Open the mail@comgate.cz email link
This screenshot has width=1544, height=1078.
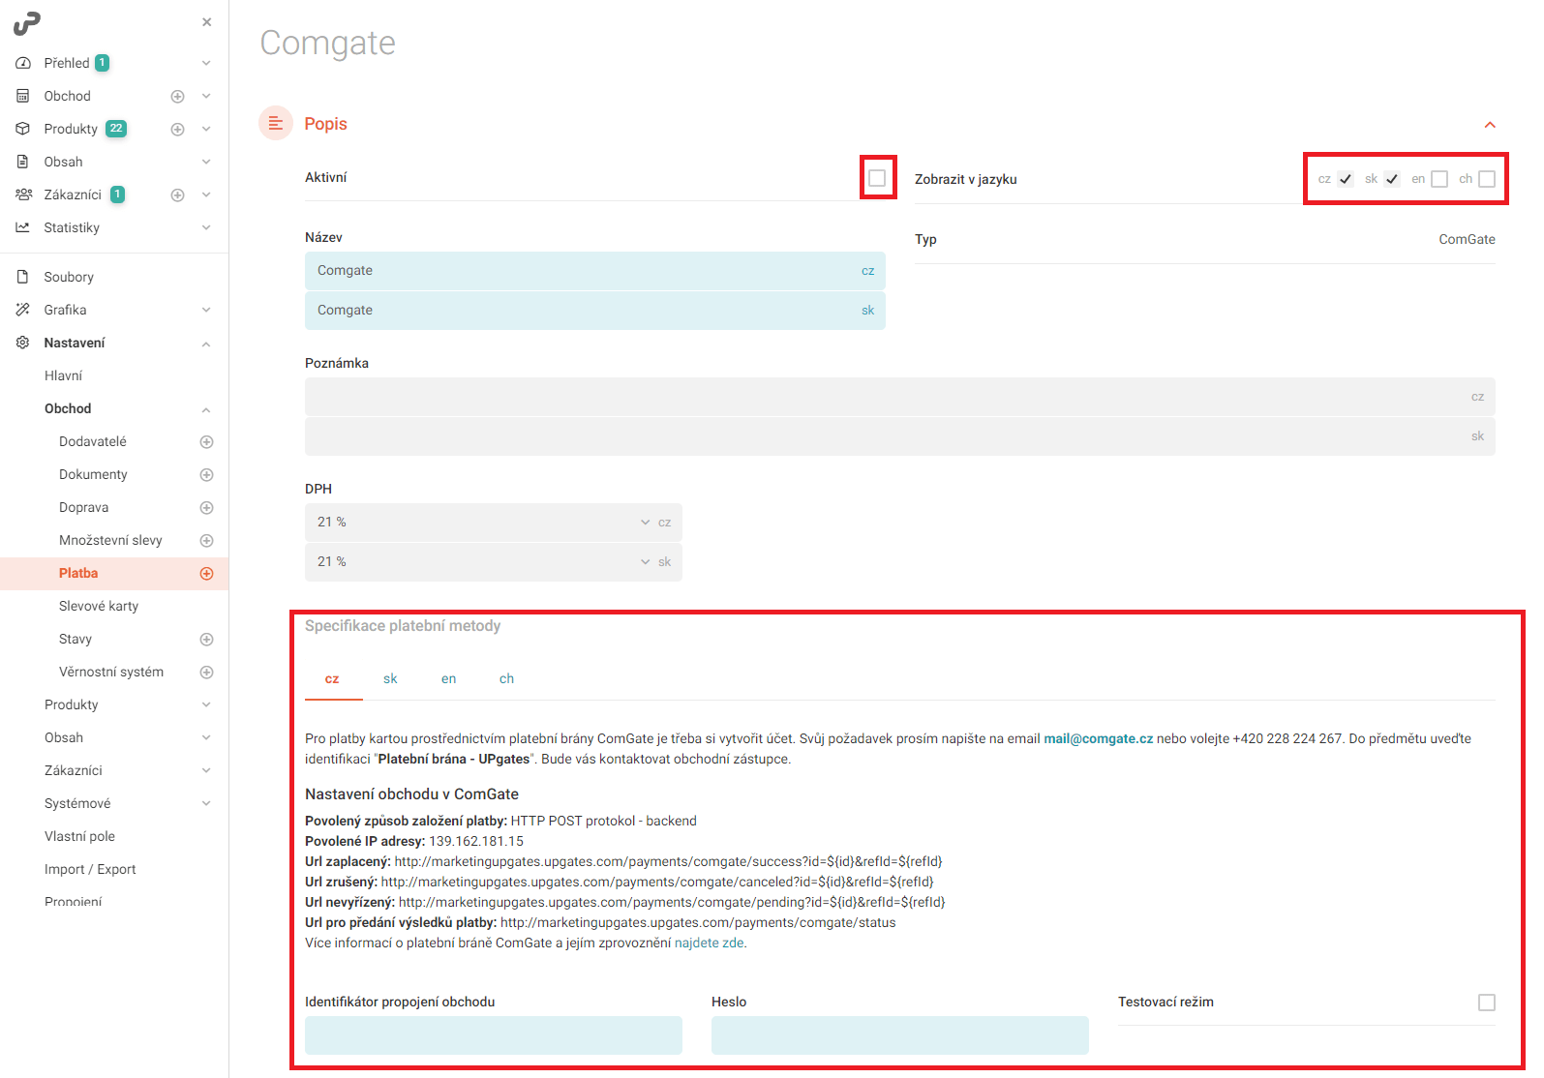[1098, 738]
